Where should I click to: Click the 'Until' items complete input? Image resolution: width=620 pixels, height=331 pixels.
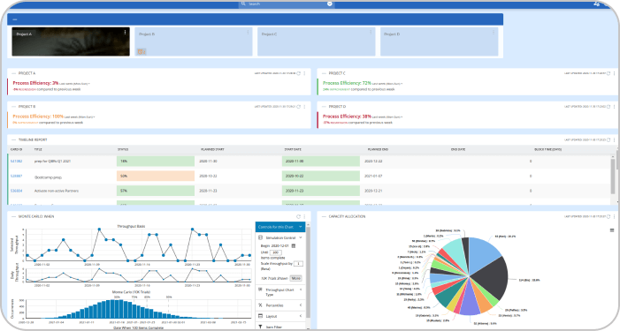[276, 252]
